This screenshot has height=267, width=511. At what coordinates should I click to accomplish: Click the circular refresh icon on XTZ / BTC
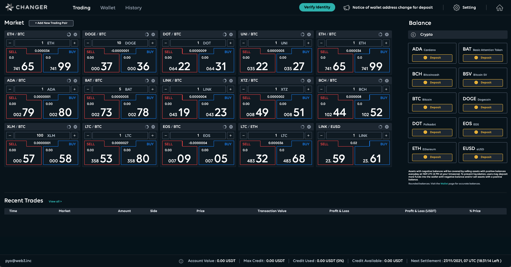click(302, 81)
